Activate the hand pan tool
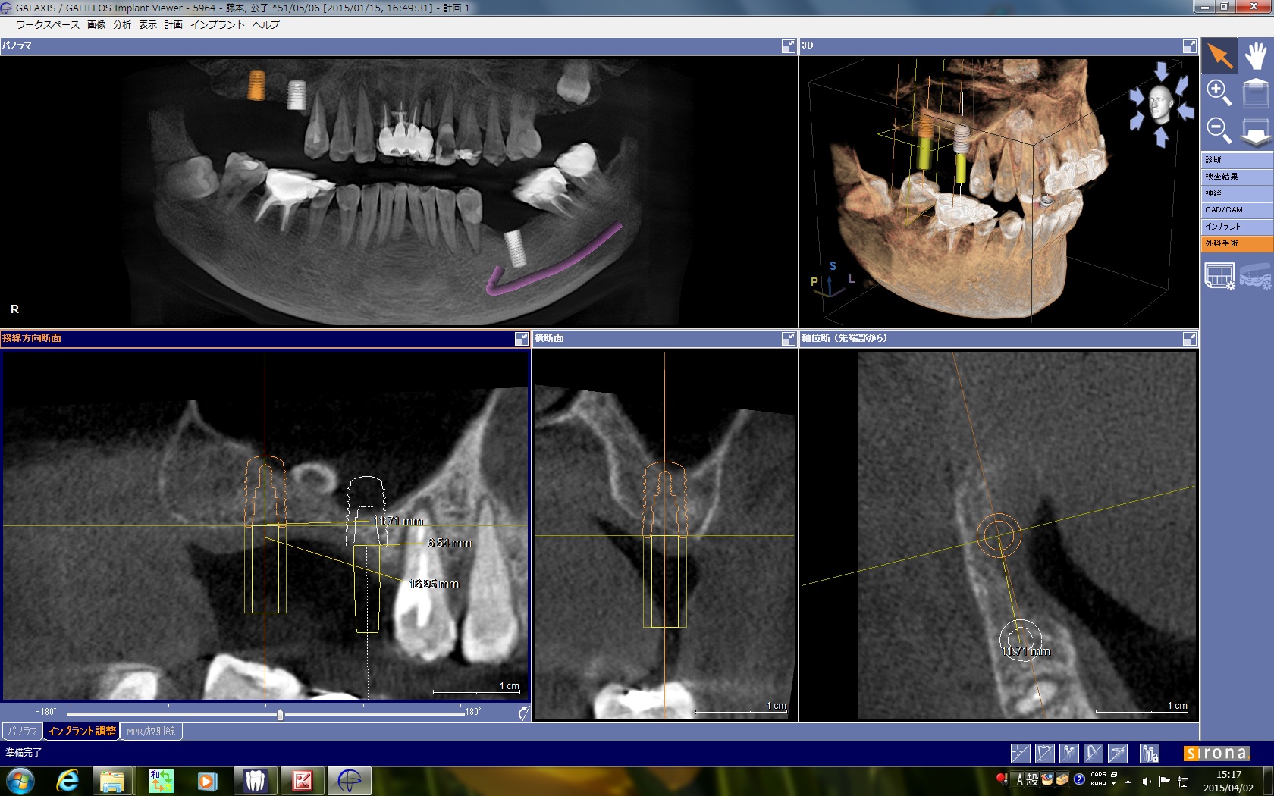This screenshot has width=1274, height=796. pyautogui.click(x=1256, y=55)
